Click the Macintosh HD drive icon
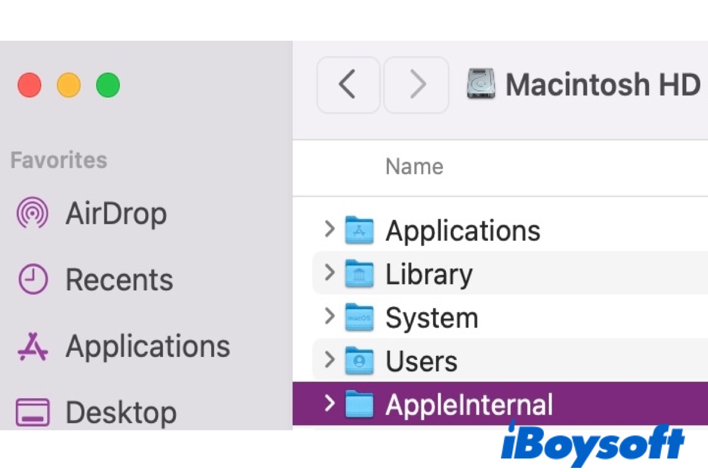708x472 pixels. [x=481, y=84]
